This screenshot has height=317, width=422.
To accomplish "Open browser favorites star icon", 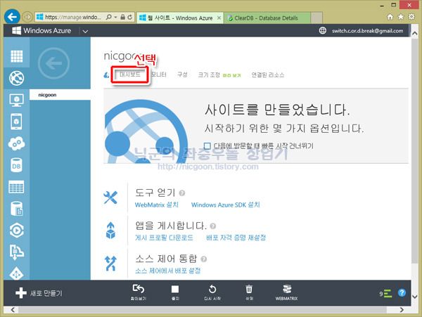I will (x=401, y=17).
